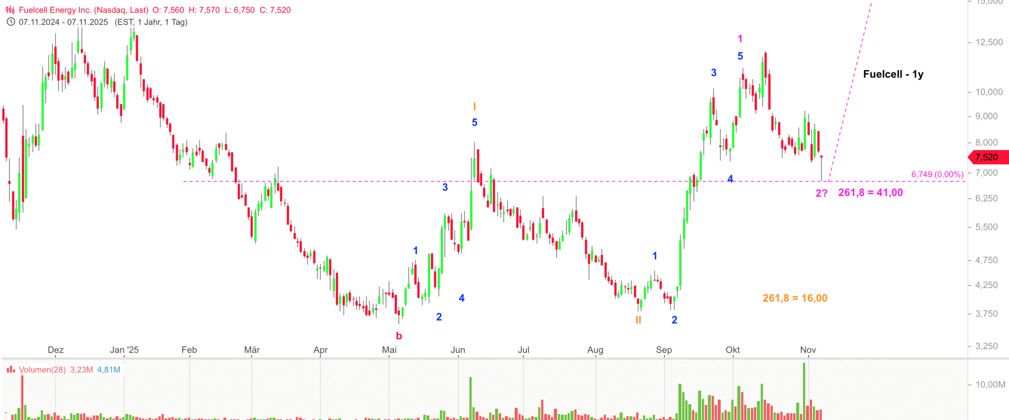Click the 'Jun' time axis label
1009x420 pixels.
(458, 350)
